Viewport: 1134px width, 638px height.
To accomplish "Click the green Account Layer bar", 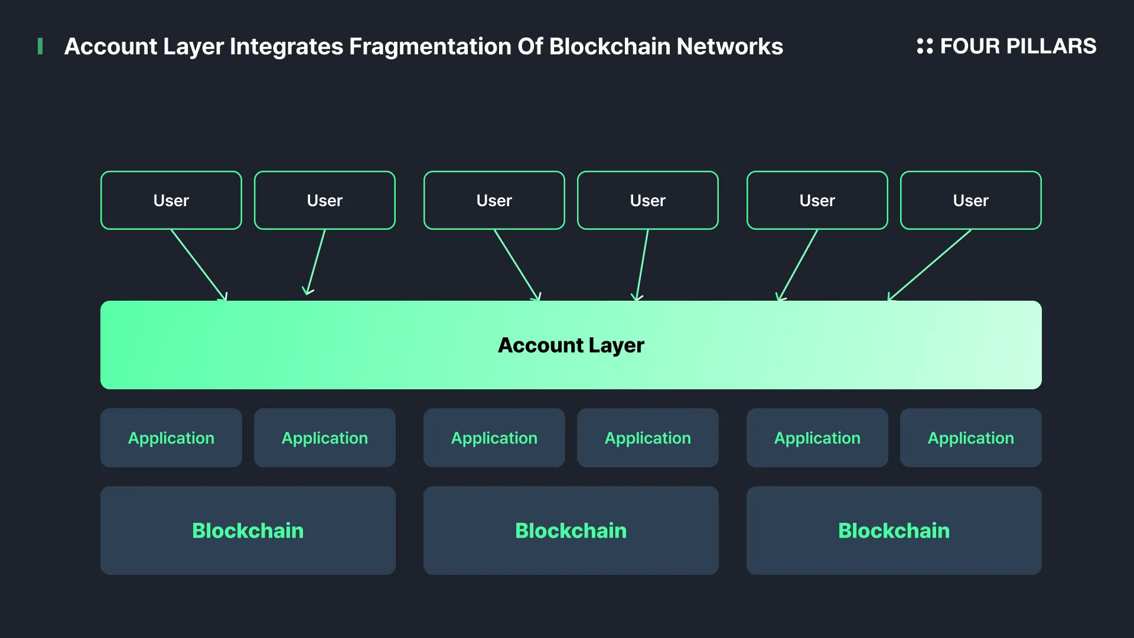I will tap(571, 345).
